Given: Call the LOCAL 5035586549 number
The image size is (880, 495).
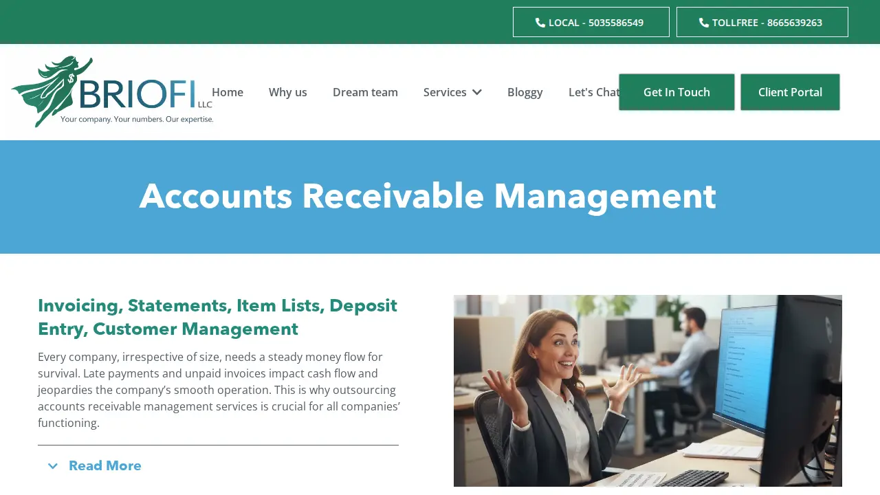Looking at the screenshot, I should tap(591, 22).
